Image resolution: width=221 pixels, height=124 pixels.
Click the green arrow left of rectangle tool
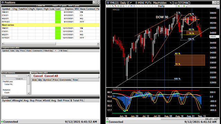pos(118,6)
